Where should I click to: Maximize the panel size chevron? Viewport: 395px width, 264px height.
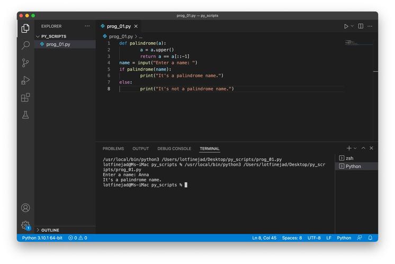[363, 148]
